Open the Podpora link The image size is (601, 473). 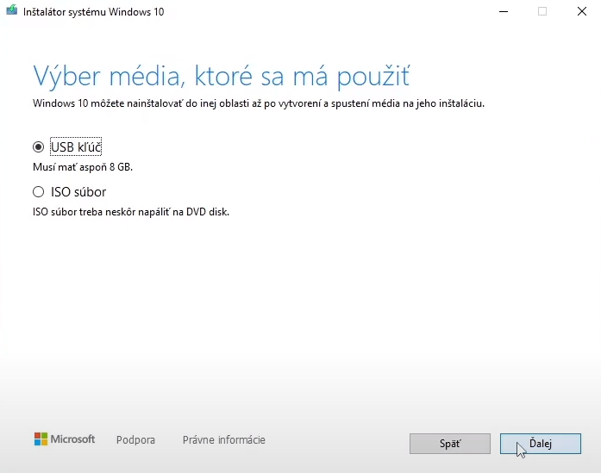[135, 439]
